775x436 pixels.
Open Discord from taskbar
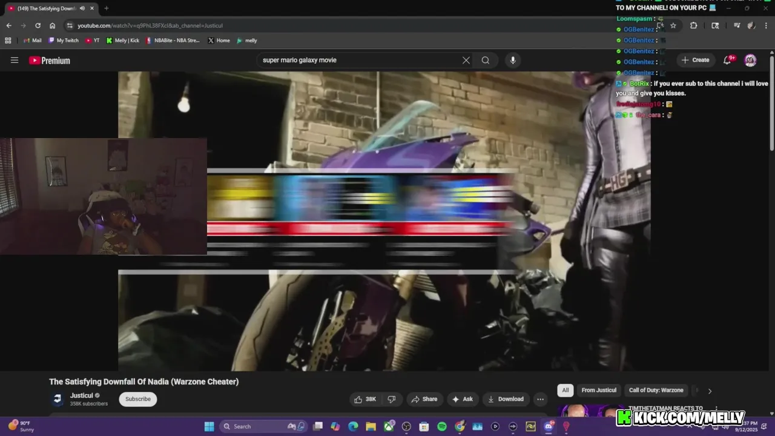click(549, 426)
